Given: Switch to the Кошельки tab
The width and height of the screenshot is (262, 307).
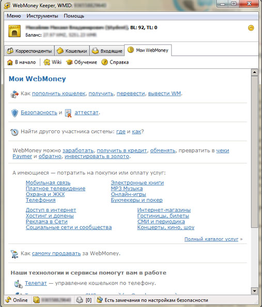Looking at the screenshot, I should tap(72, 51).
